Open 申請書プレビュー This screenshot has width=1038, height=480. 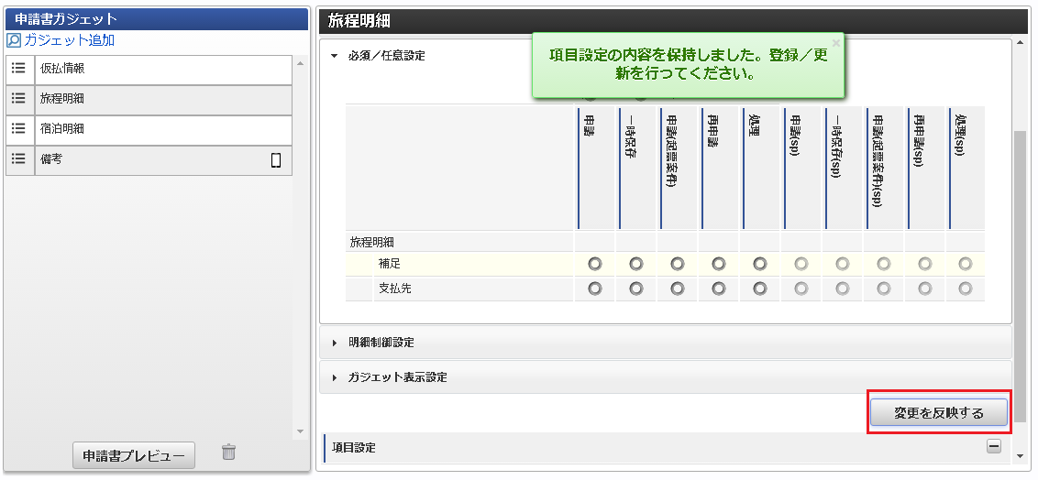(x=134, y=455)
